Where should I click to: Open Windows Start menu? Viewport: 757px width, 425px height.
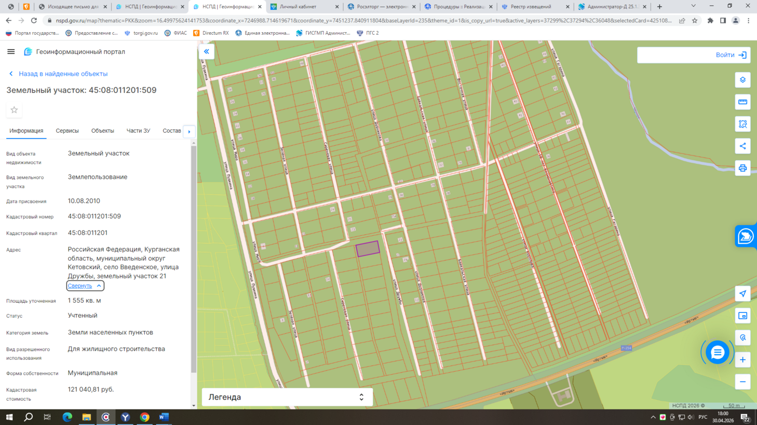point(9,417)
